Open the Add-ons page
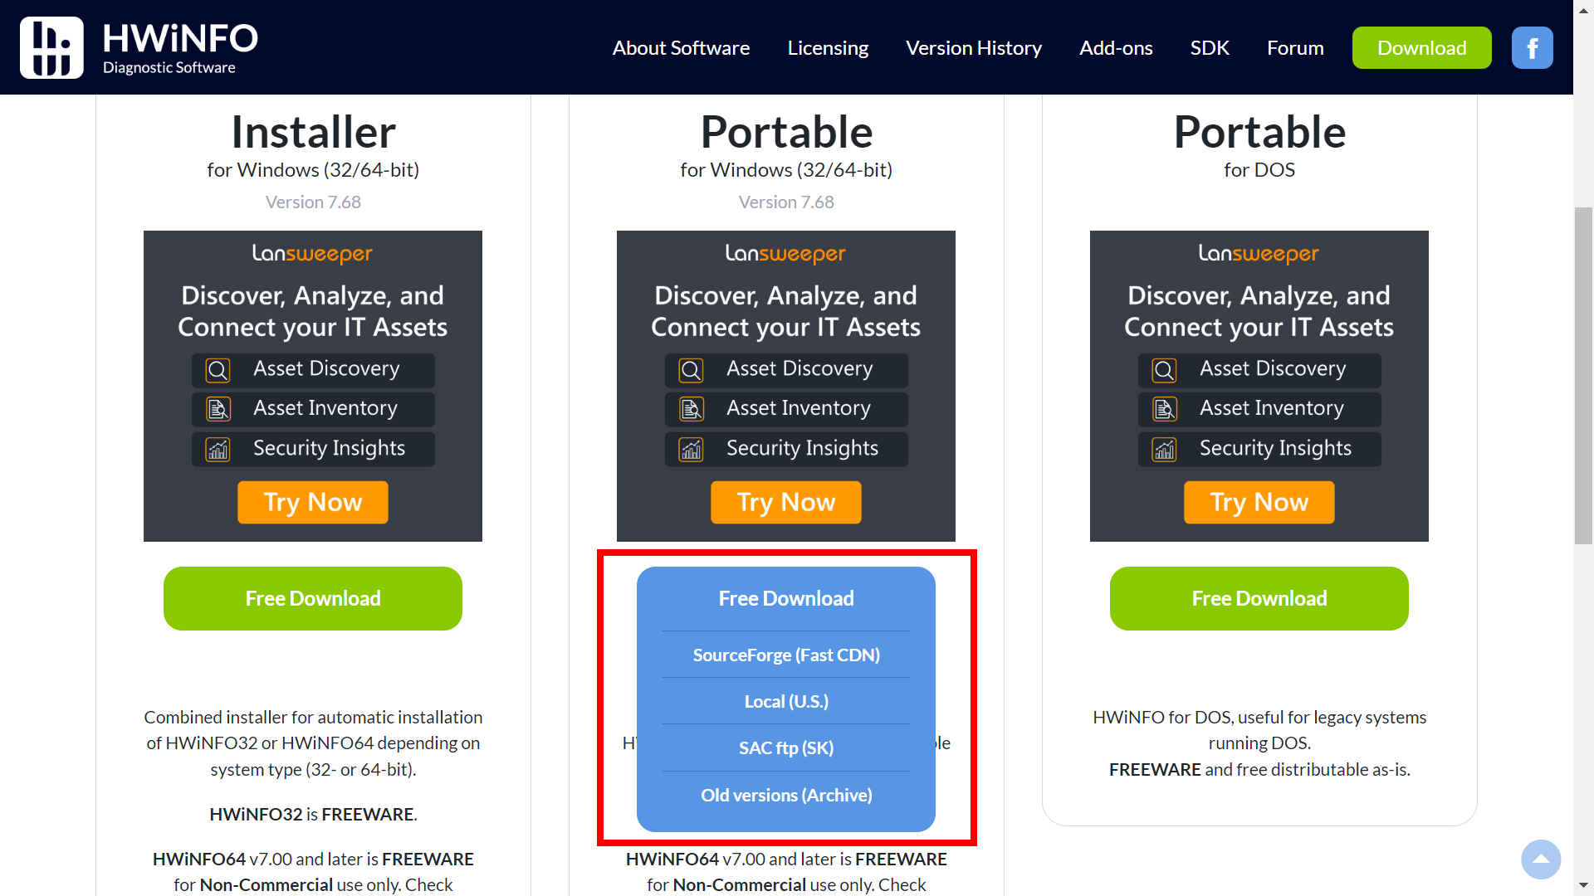The image size is (1594, 896). tap(1116, 48)
